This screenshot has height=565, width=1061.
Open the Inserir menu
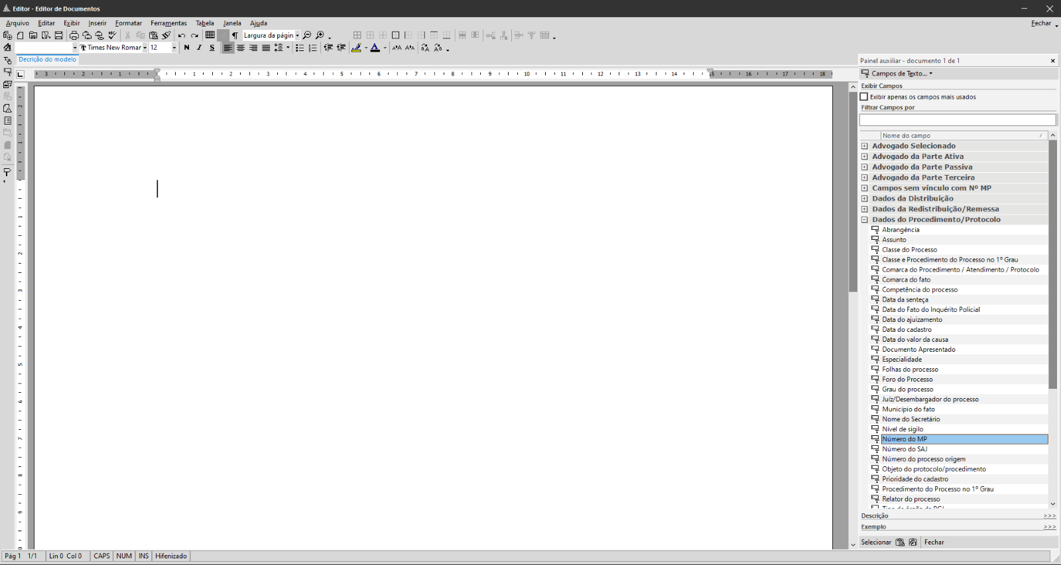(97, 23)
